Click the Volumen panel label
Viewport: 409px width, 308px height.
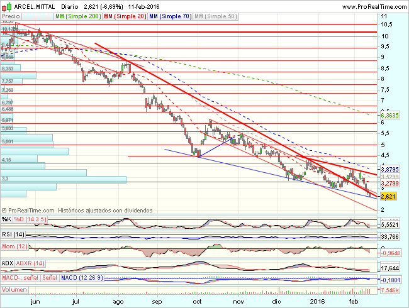click(x=14, y=290)
